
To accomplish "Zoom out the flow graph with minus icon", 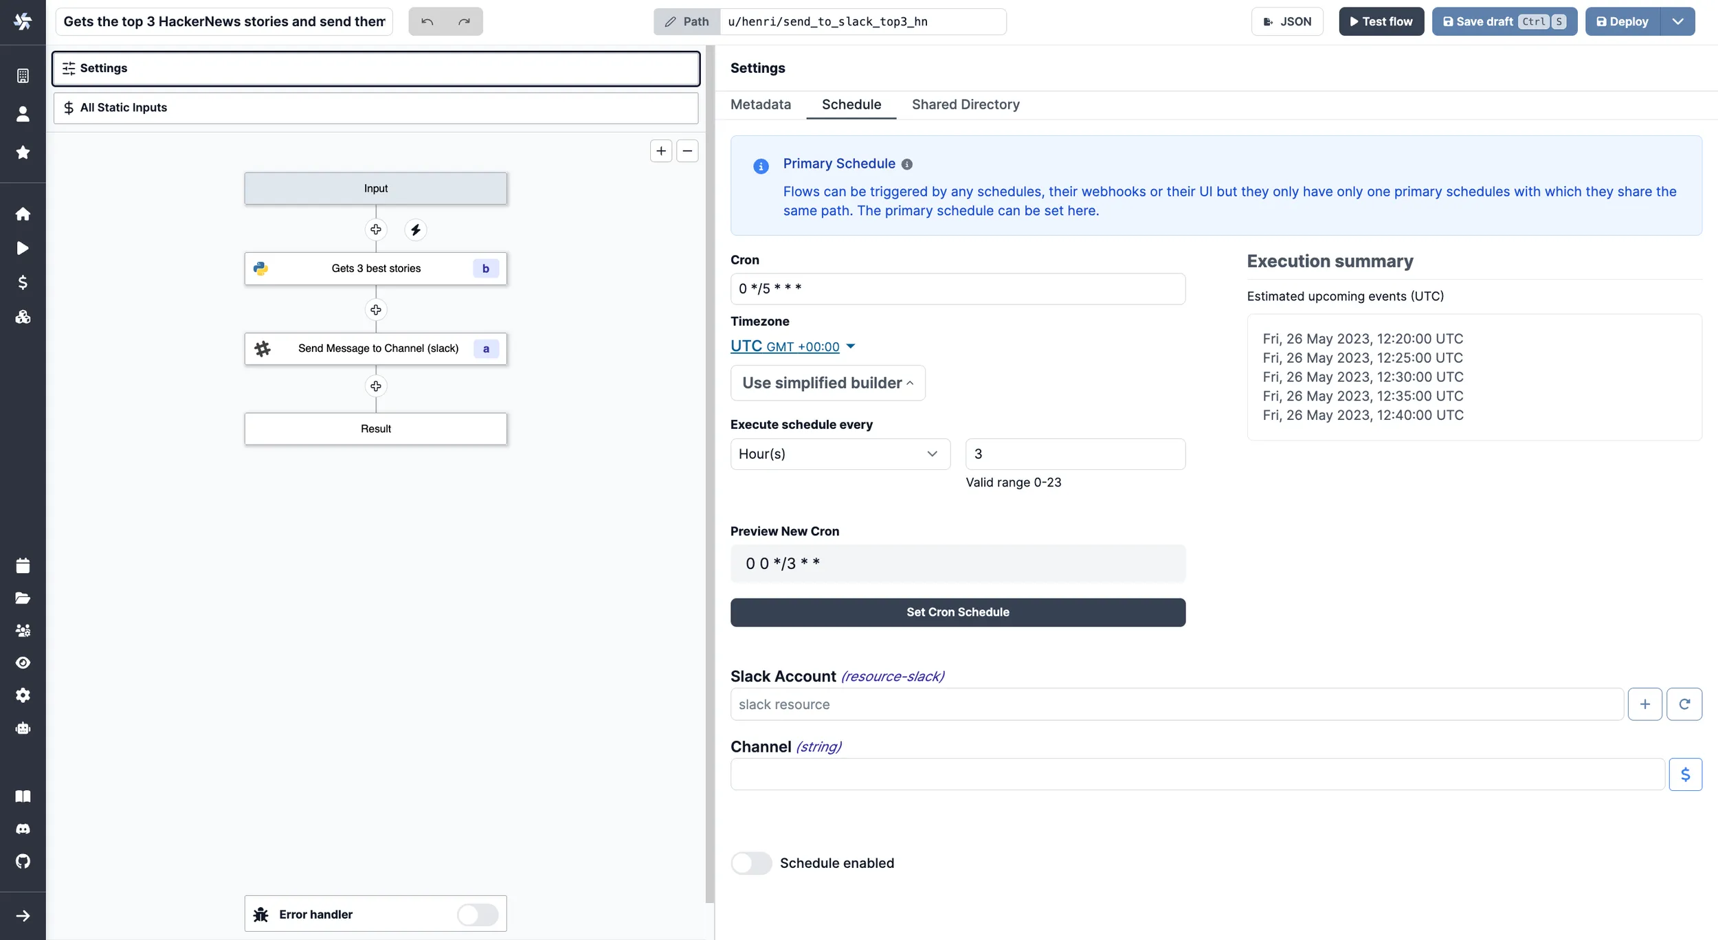I will 687,151.
